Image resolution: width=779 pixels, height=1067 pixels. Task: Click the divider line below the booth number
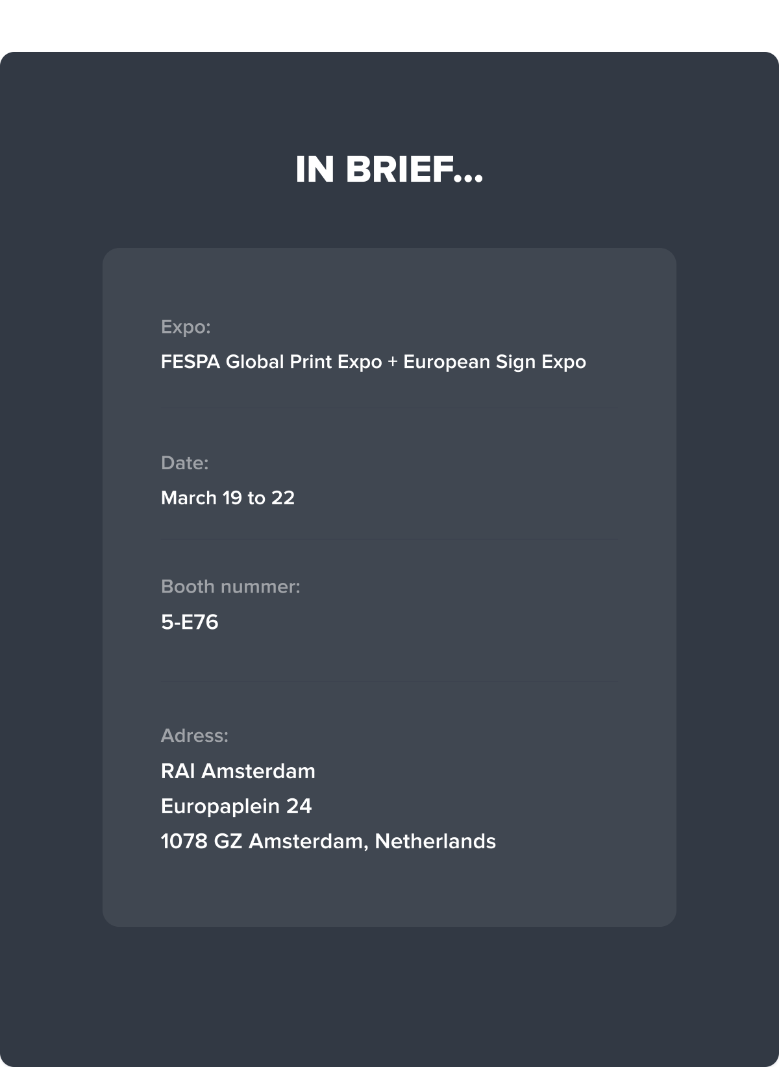[389, 681]
